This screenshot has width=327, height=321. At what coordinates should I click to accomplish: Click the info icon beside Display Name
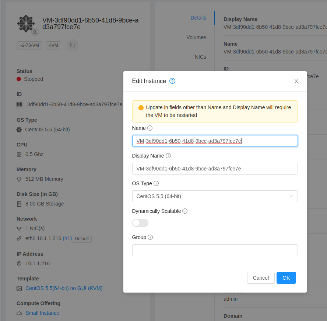click(168, 156)
